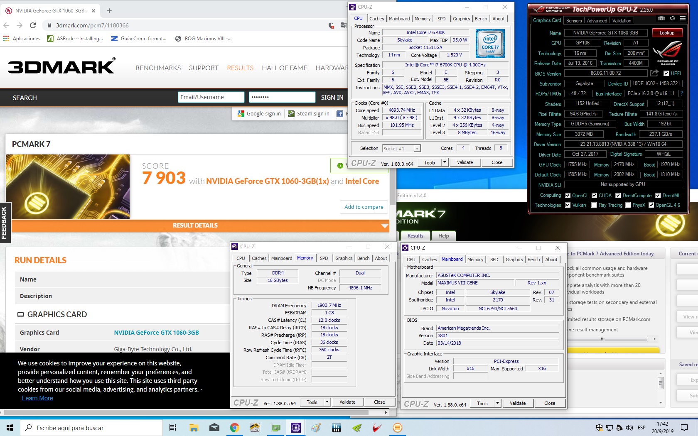Open BENCHMARKS in the 3DMark navigation
The height and width of the screenshot is (436, 698).
tap(158, 68)
